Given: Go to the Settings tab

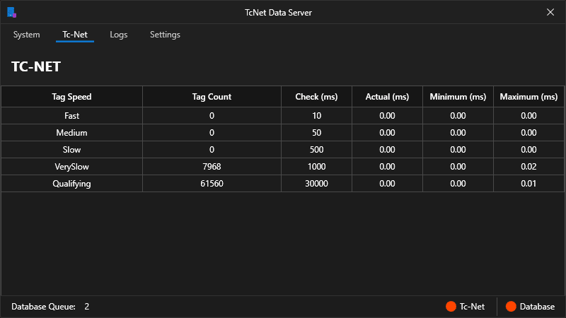Looking at the screenshot, I should point(165,35).
